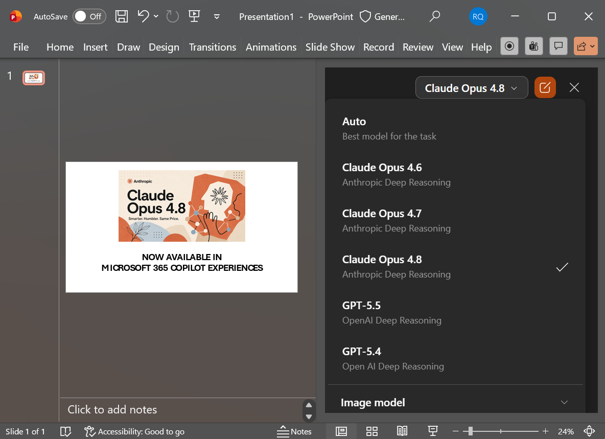The height and width of the screenshot is (439, 605).
Task: Switch to the Insert tab
Action: 96,47
